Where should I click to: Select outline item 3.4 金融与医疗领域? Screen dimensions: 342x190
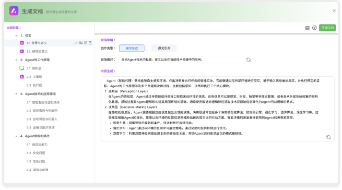[40, 127]
